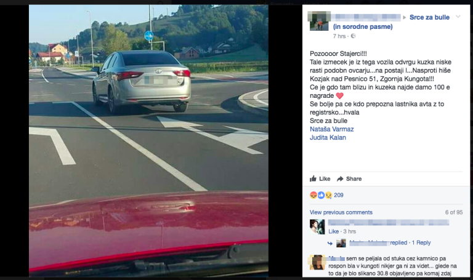Click the first commenter's avatar
Screen dimensions: 473x280
pyautogui.click(x=317, y=227)
